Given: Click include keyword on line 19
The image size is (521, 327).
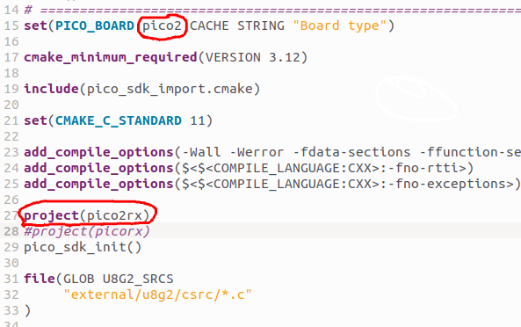Looking at the screenshot, I should click(51, 89).
